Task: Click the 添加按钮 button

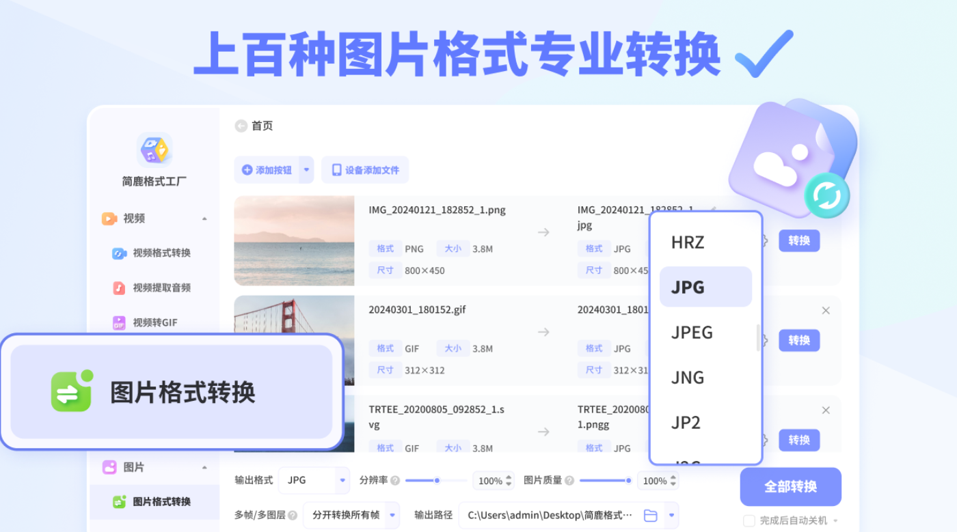Action: (x=267, y=170)
